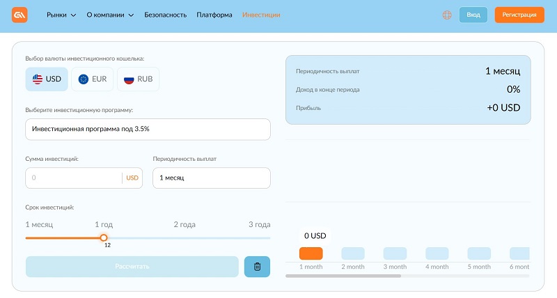
Task: Click the 0% income value
Action: click(x=513, y=89)
